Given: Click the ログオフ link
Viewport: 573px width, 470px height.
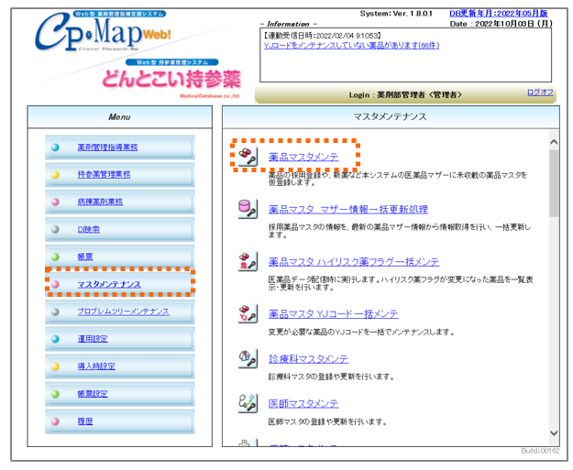Looking at the screenshot, I should pos(540,93).
